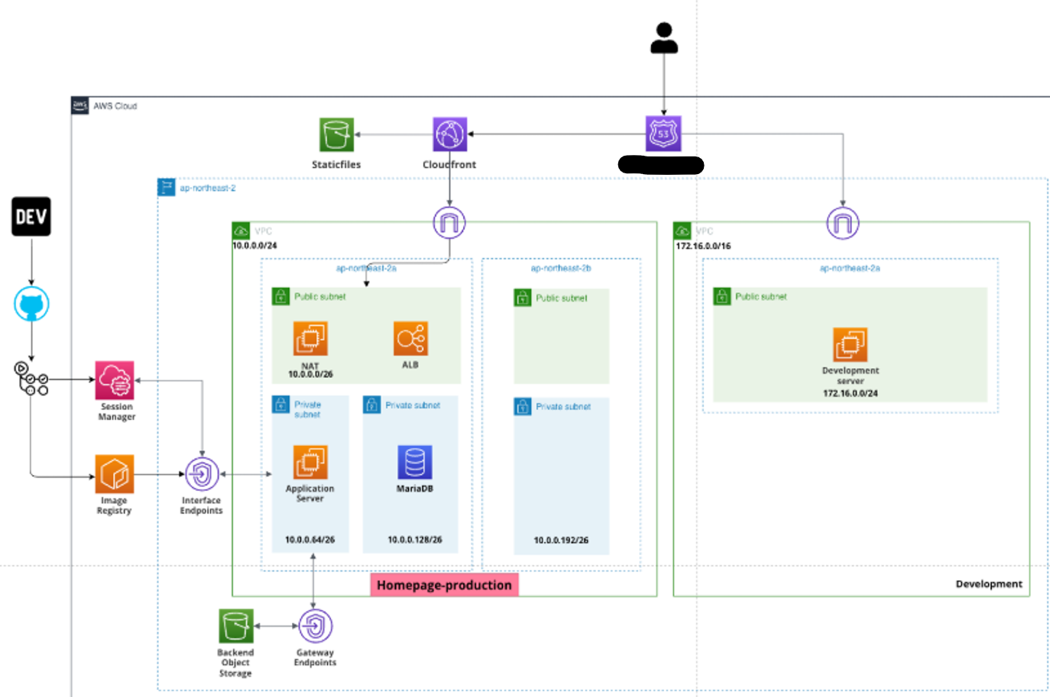Select the Development server icon
1050x697 pixels.
click(850, 344)
